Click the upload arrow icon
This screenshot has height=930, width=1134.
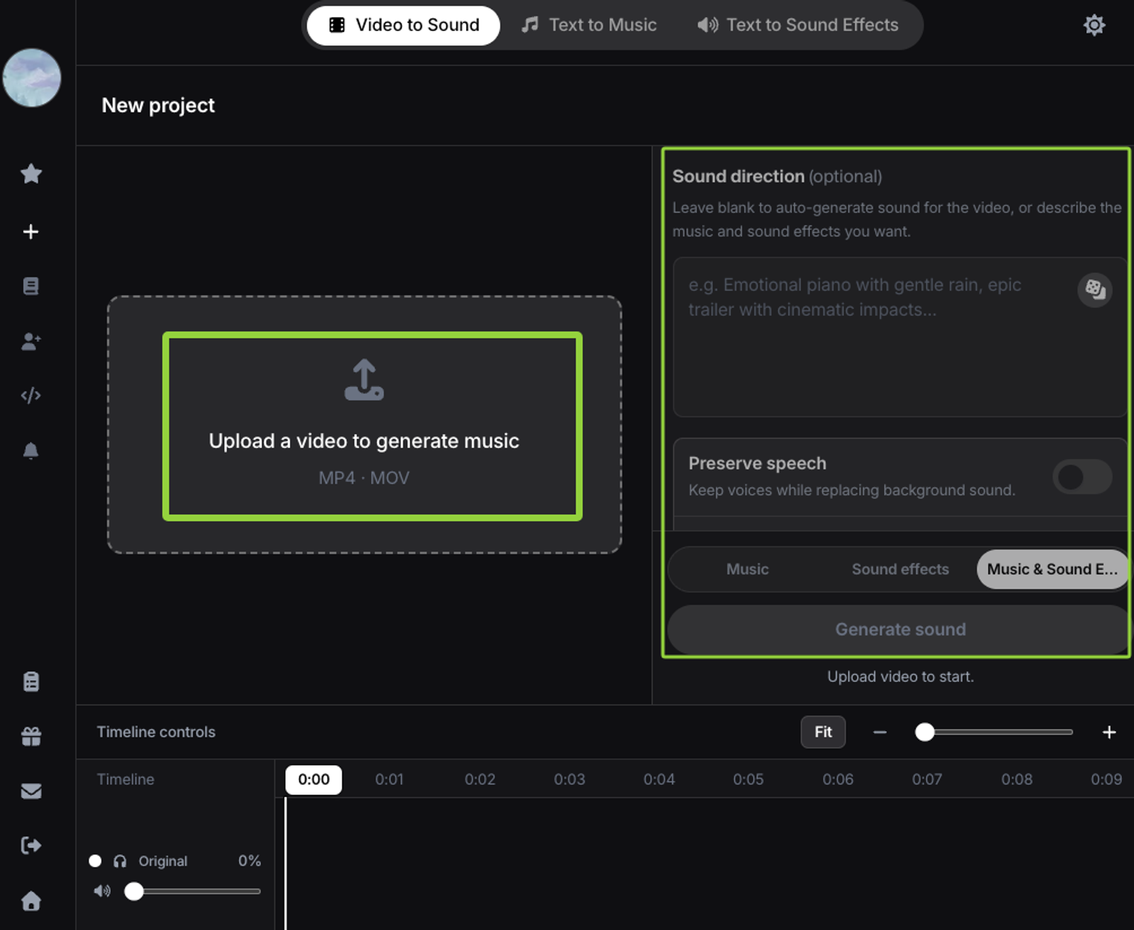pos(364,380)
